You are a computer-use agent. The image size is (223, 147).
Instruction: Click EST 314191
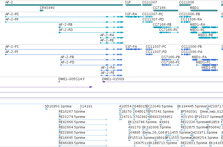coord(81,109)
